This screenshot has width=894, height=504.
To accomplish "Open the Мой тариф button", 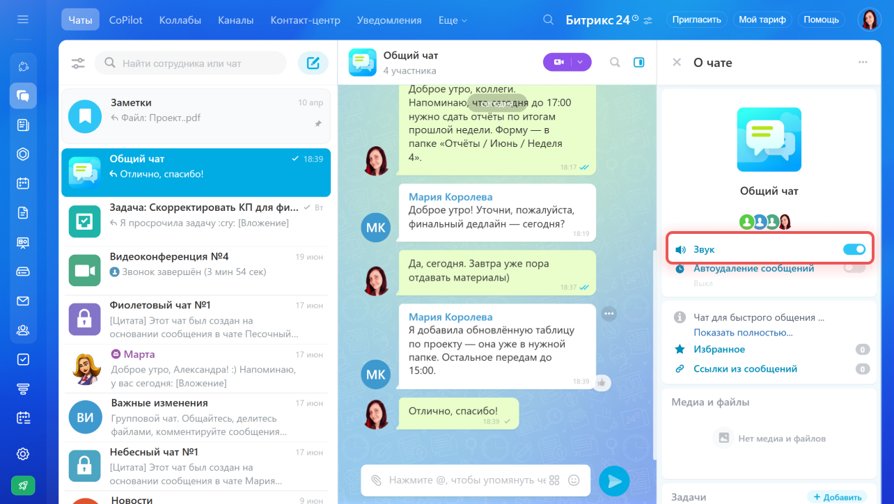I will coord(762,19).
